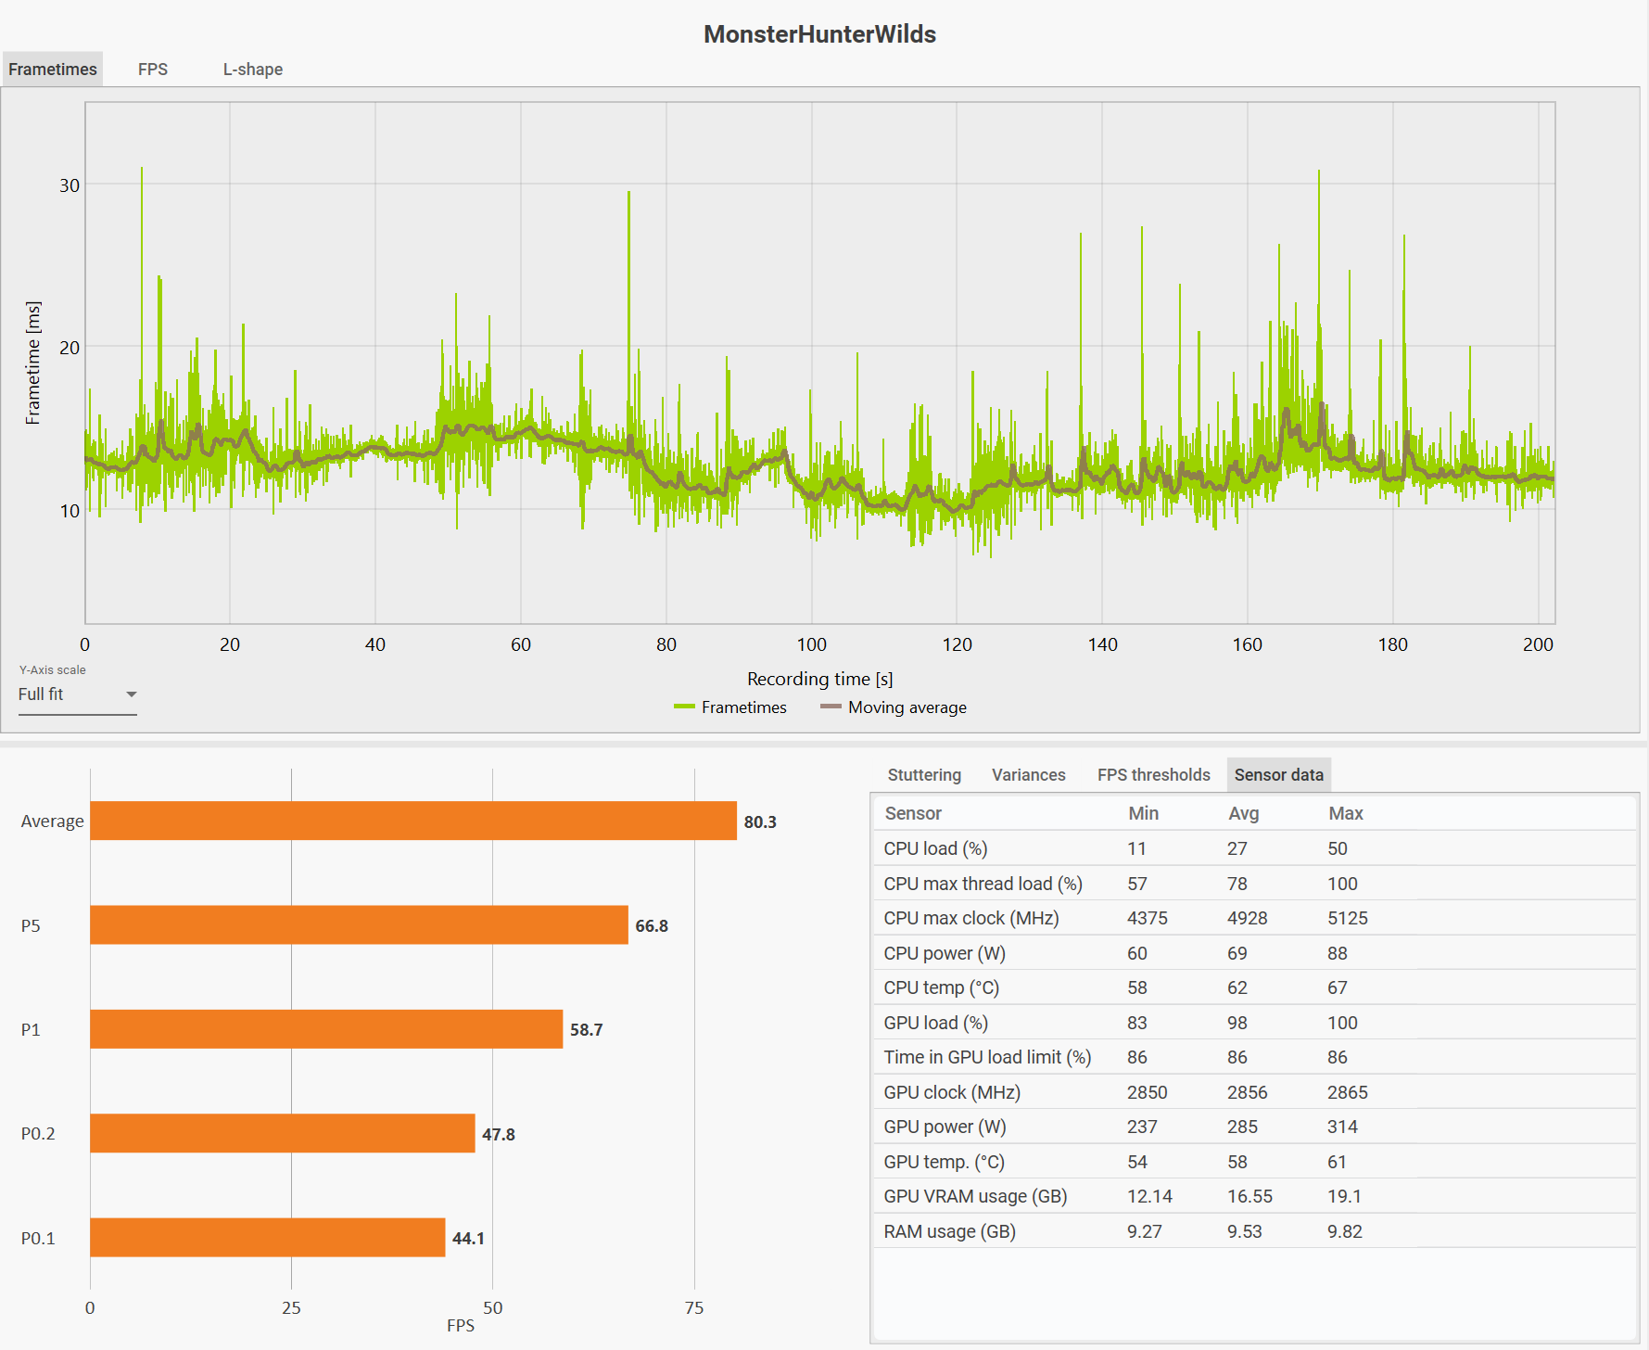Click the 9.27 min RAM usage value
Image resolution: width=1649 pixels, height=1350 pixels.
pyautogui.click(x=1145, y=1231)
